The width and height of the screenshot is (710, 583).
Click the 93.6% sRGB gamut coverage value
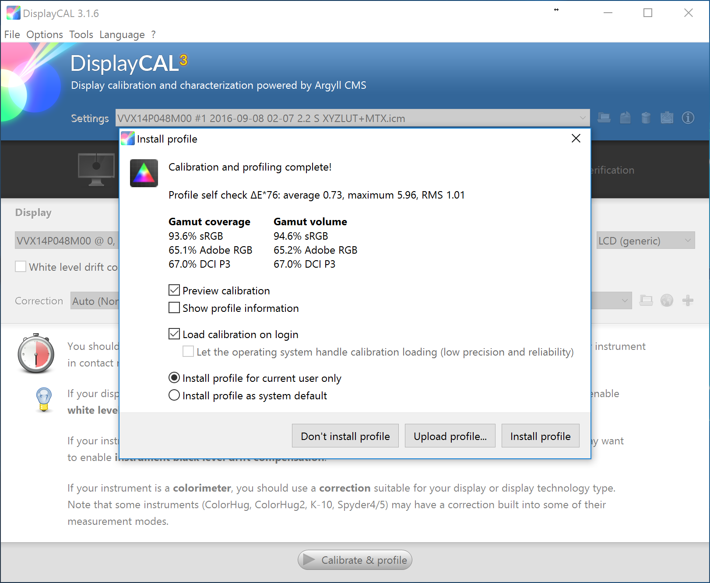tap(196, 236)
